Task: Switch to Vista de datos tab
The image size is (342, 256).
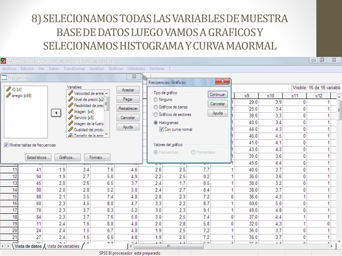Action: (x=28, y=246)
